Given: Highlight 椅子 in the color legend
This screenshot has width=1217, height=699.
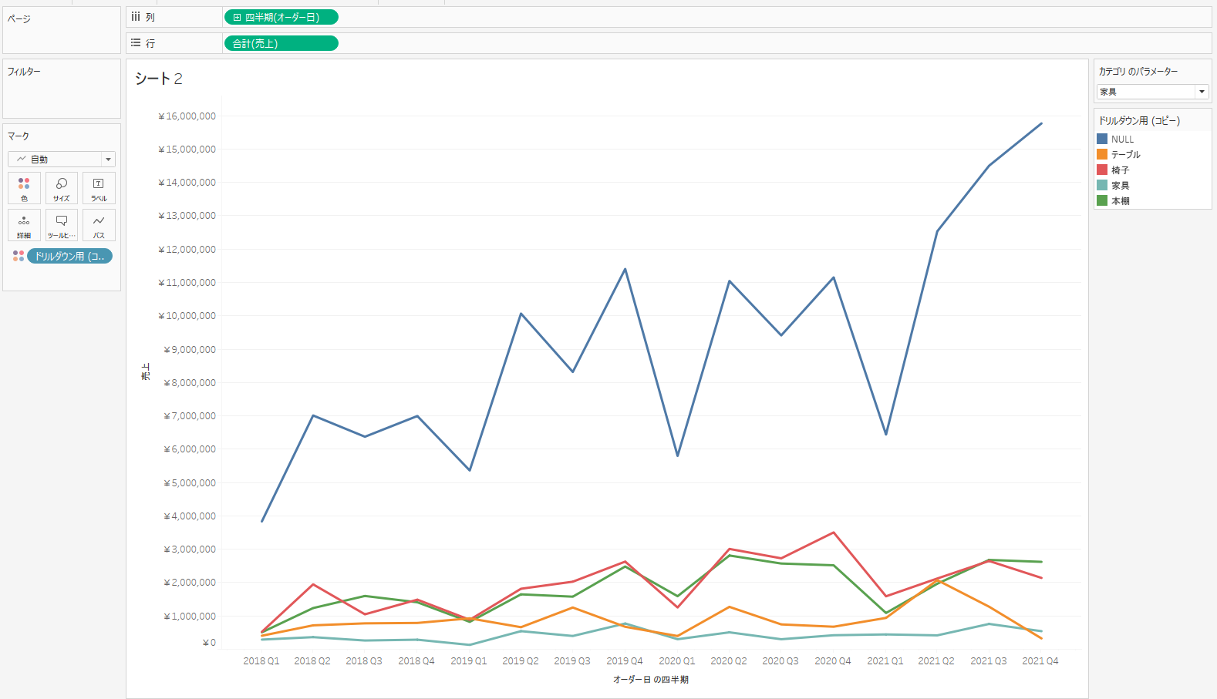Looking at the screenshot, I should pos(1120,170).
